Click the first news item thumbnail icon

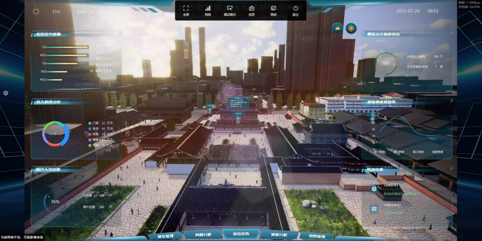click(374, 189)
